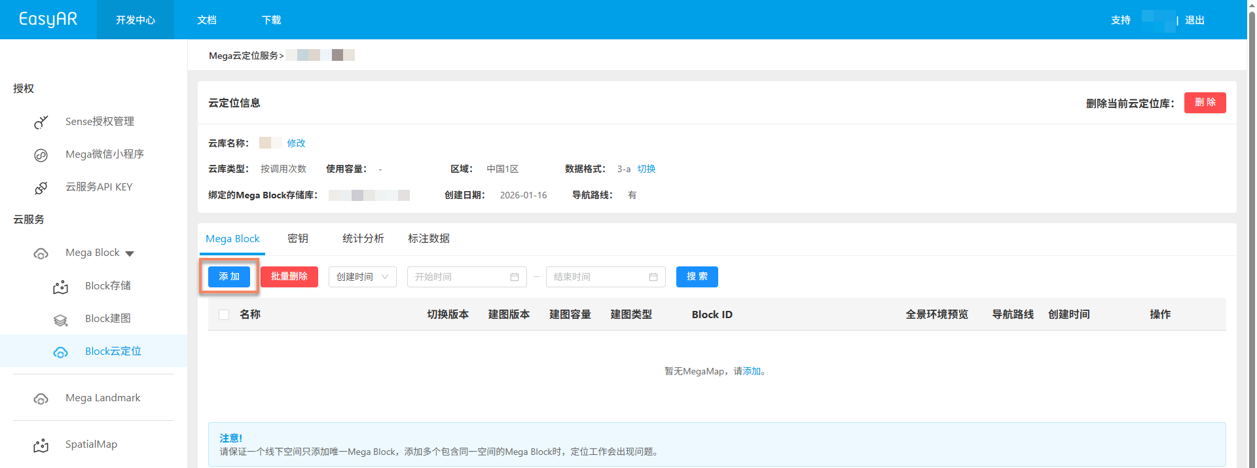
Task: Toggle the select-all checkbox in table header
Action: pos(224,315)
